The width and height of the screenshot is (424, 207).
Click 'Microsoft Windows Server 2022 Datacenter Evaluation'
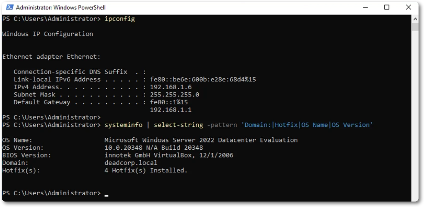[201, 140]
